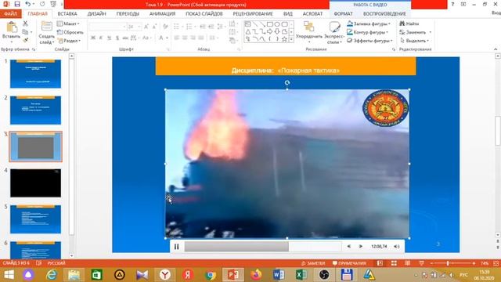The width and height of the screenshot is (501, 282).
Task: Open the Replace (Заменить) dropdown arrow
Action: (431, 32)
